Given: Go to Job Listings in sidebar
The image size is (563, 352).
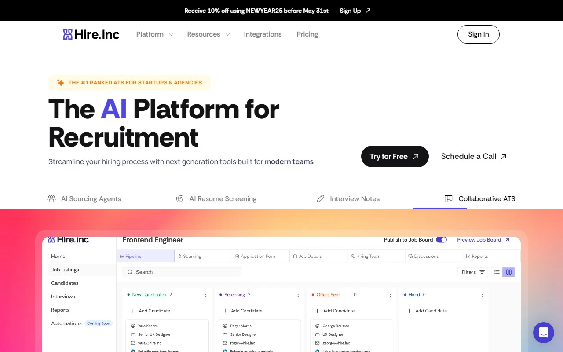Looking at the screenshot, I should 65,270.
